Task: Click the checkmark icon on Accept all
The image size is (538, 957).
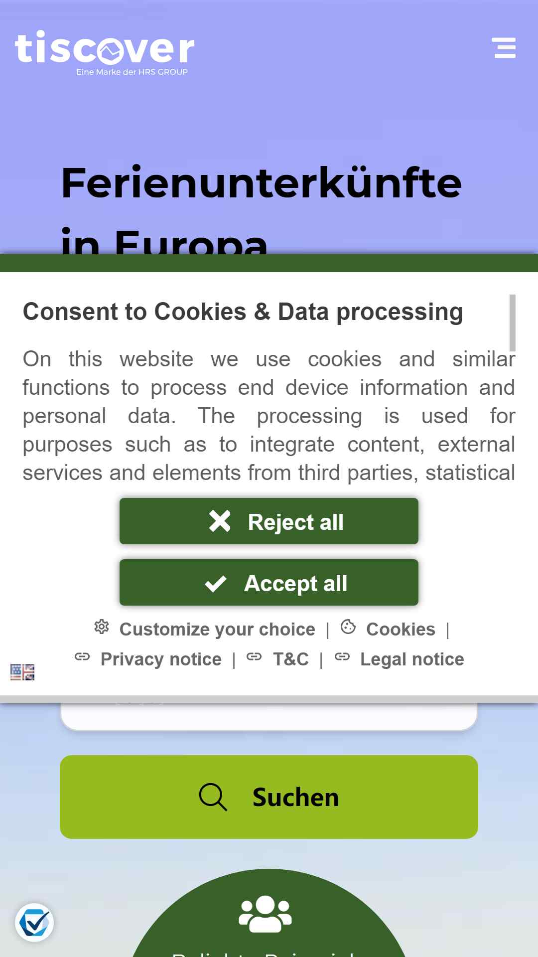Action: [216, 584]
